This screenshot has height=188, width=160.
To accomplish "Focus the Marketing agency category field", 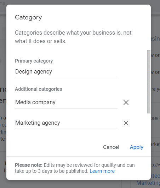I will coord(66,123).
